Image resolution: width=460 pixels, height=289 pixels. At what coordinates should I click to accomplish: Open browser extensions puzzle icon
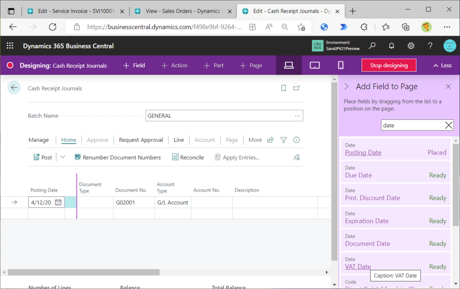tap(364, 27)
